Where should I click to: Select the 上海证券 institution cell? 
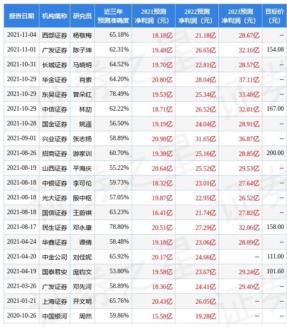tap(55, 301)
